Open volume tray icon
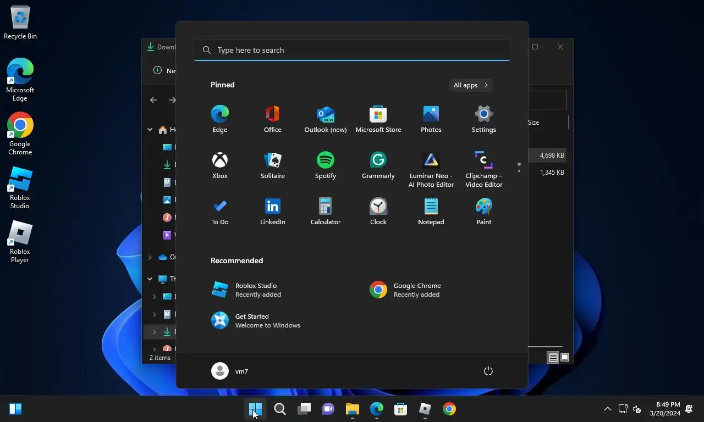 (637, 409)
